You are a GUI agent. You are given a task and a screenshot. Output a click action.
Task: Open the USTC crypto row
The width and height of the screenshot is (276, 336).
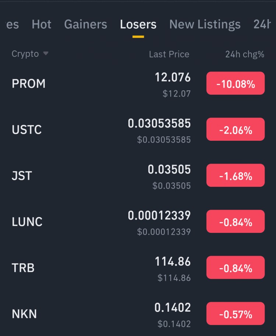26,130
